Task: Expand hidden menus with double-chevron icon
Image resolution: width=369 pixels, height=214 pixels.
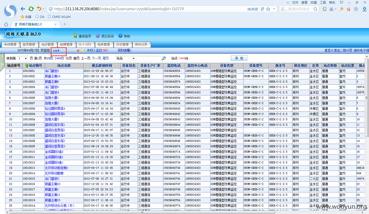Action: pos(288,3)
